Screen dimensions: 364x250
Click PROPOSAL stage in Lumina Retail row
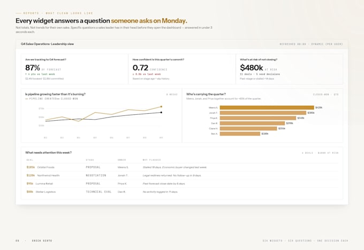(x=93, y=184)
